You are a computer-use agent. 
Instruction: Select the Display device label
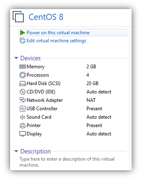tap(34, 134)
